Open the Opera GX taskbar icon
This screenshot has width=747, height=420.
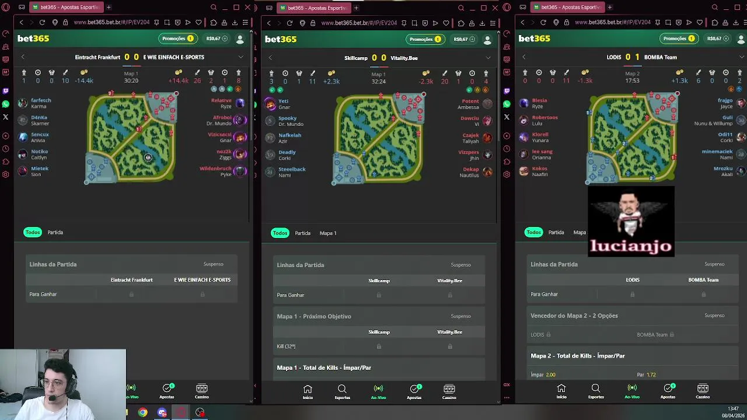coord(181,412)
